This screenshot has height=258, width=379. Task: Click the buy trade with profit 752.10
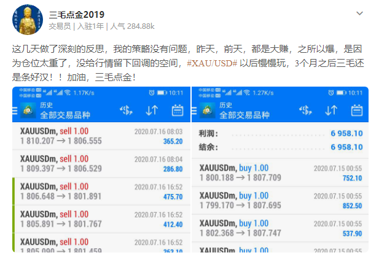click(x=280, y=173)
